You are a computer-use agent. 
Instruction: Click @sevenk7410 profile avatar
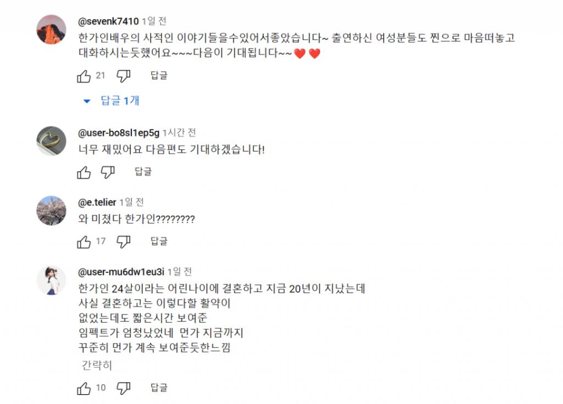click(51, 30)
